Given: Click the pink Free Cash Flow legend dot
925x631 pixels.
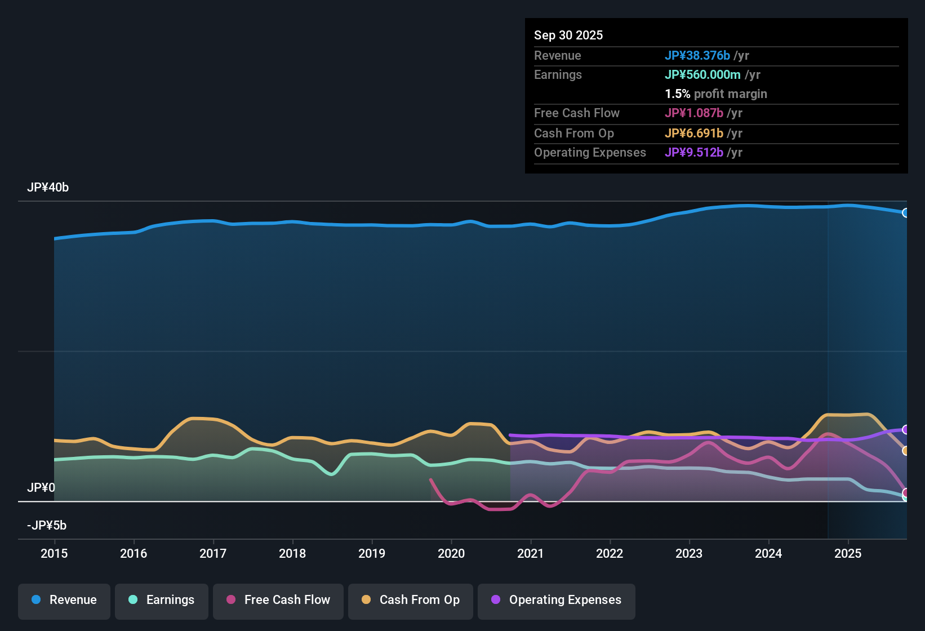Looking at the screenshot, I should pos(231,600).
